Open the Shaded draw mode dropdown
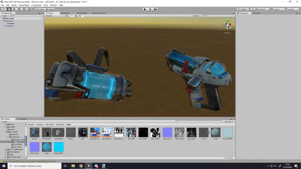The width and height of the screenshot is (301, 169). [55, 15]
